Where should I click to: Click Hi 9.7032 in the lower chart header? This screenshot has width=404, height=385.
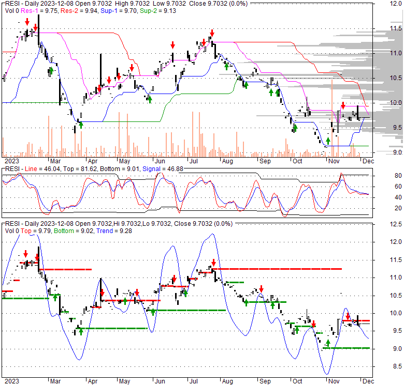[126, 224]
